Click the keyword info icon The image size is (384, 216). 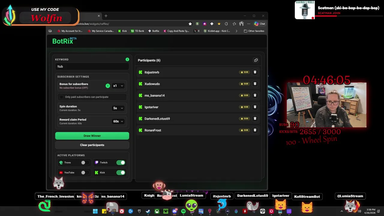click(x=127, y=59)
